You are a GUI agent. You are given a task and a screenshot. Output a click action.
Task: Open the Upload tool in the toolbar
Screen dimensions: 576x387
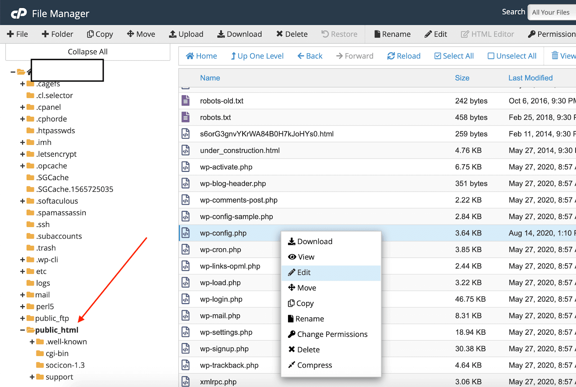[186, 34]
